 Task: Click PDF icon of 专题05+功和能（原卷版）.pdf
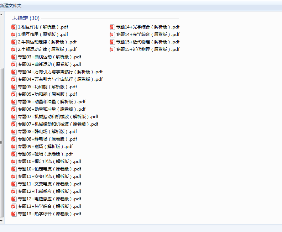(14, 94)
